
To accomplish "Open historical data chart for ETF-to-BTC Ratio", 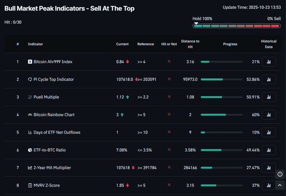I will point(268,150).
